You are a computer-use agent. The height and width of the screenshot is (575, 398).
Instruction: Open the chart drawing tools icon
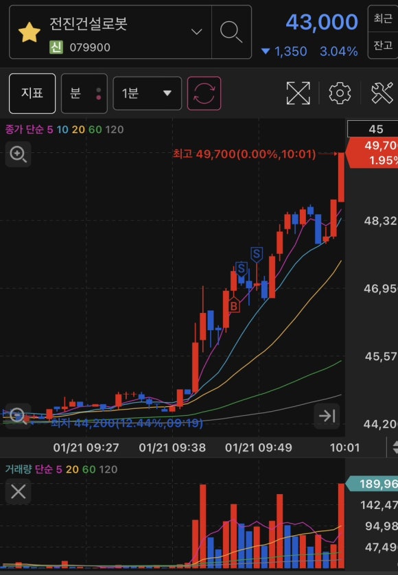click(382, 93)
